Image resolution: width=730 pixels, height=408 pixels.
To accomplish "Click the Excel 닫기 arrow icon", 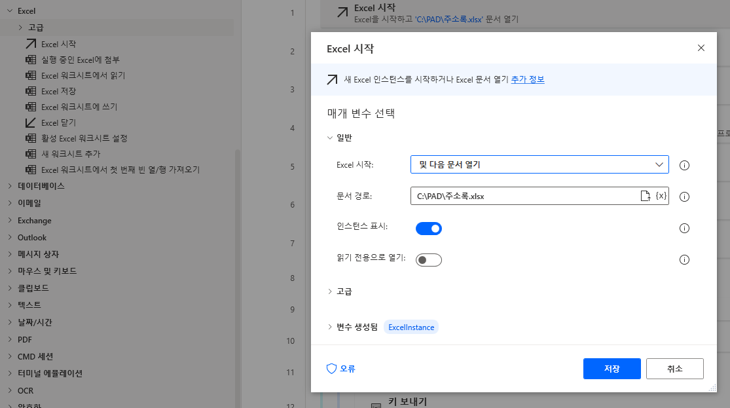I will [31, 122].
